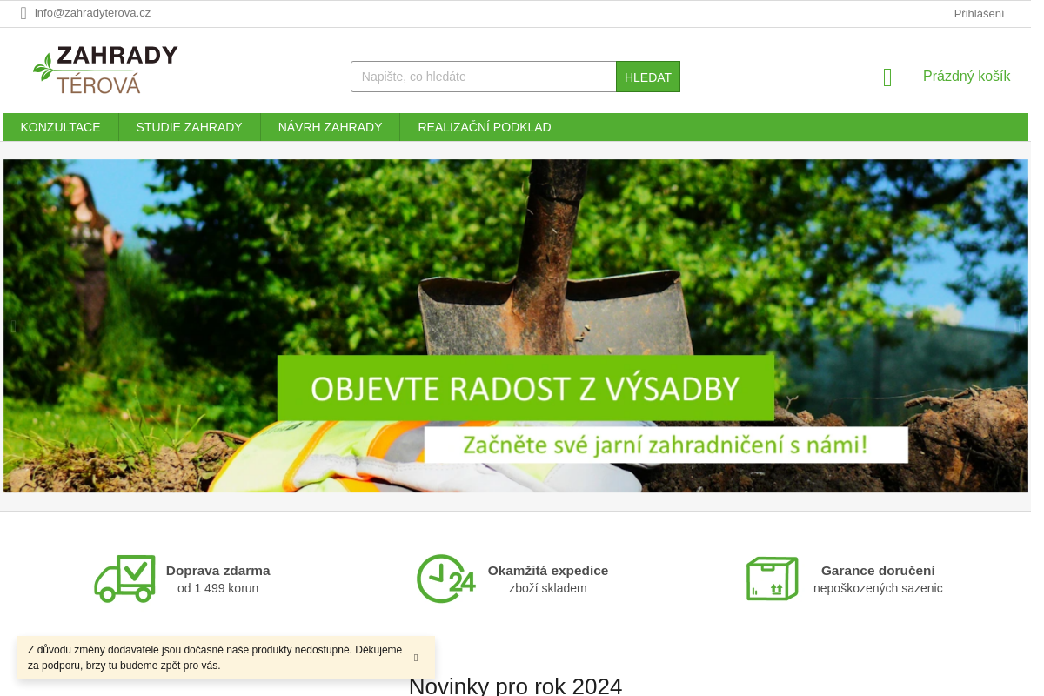Navigate to REALIZAČNÍ PODKLAD
Viewport: 1044px width, 696px height.
point(484,127)
